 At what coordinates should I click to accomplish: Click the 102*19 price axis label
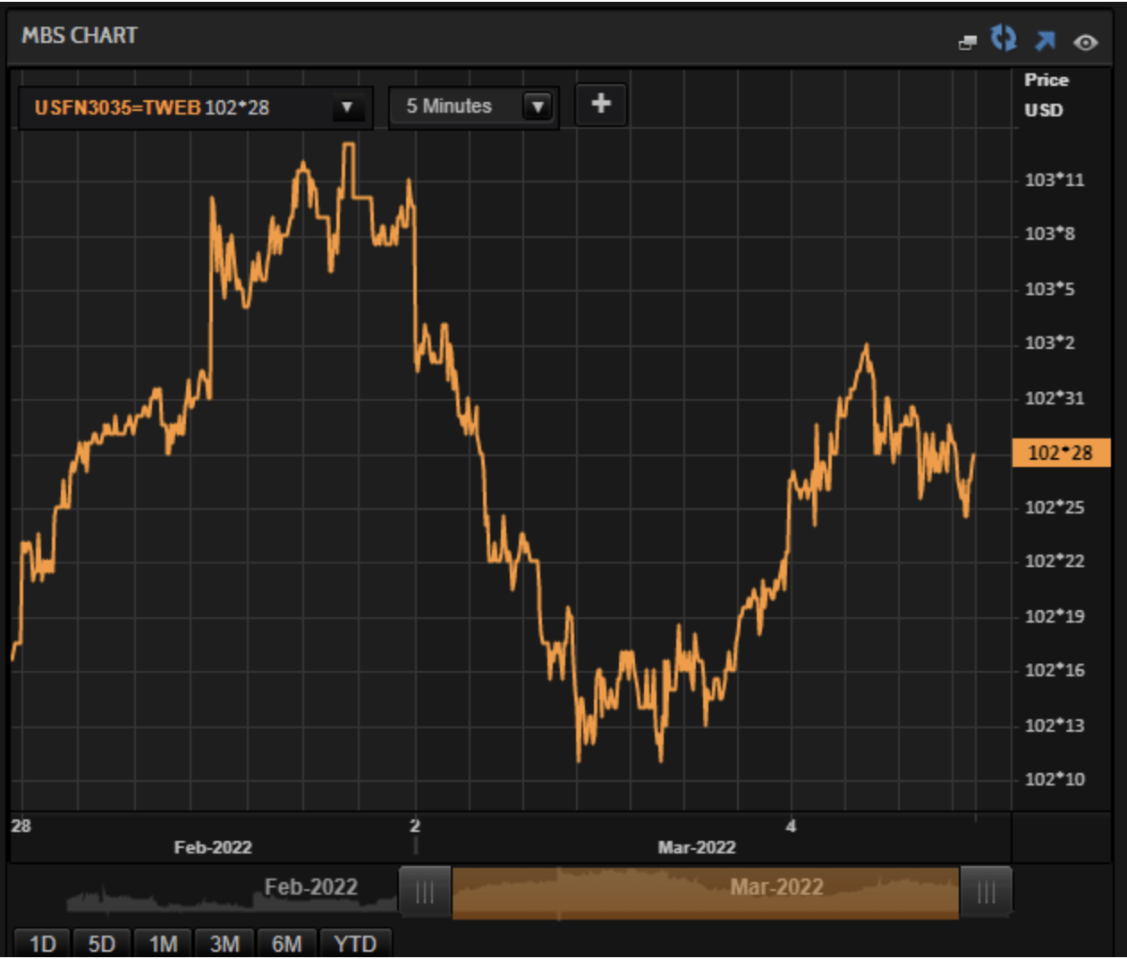point(1054,616)
